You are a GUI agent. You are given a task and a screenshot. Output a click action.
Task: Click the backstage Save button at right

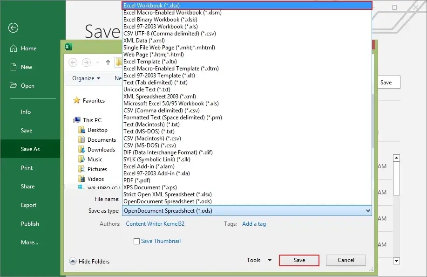pyautogui.click(x=389, y=83)
